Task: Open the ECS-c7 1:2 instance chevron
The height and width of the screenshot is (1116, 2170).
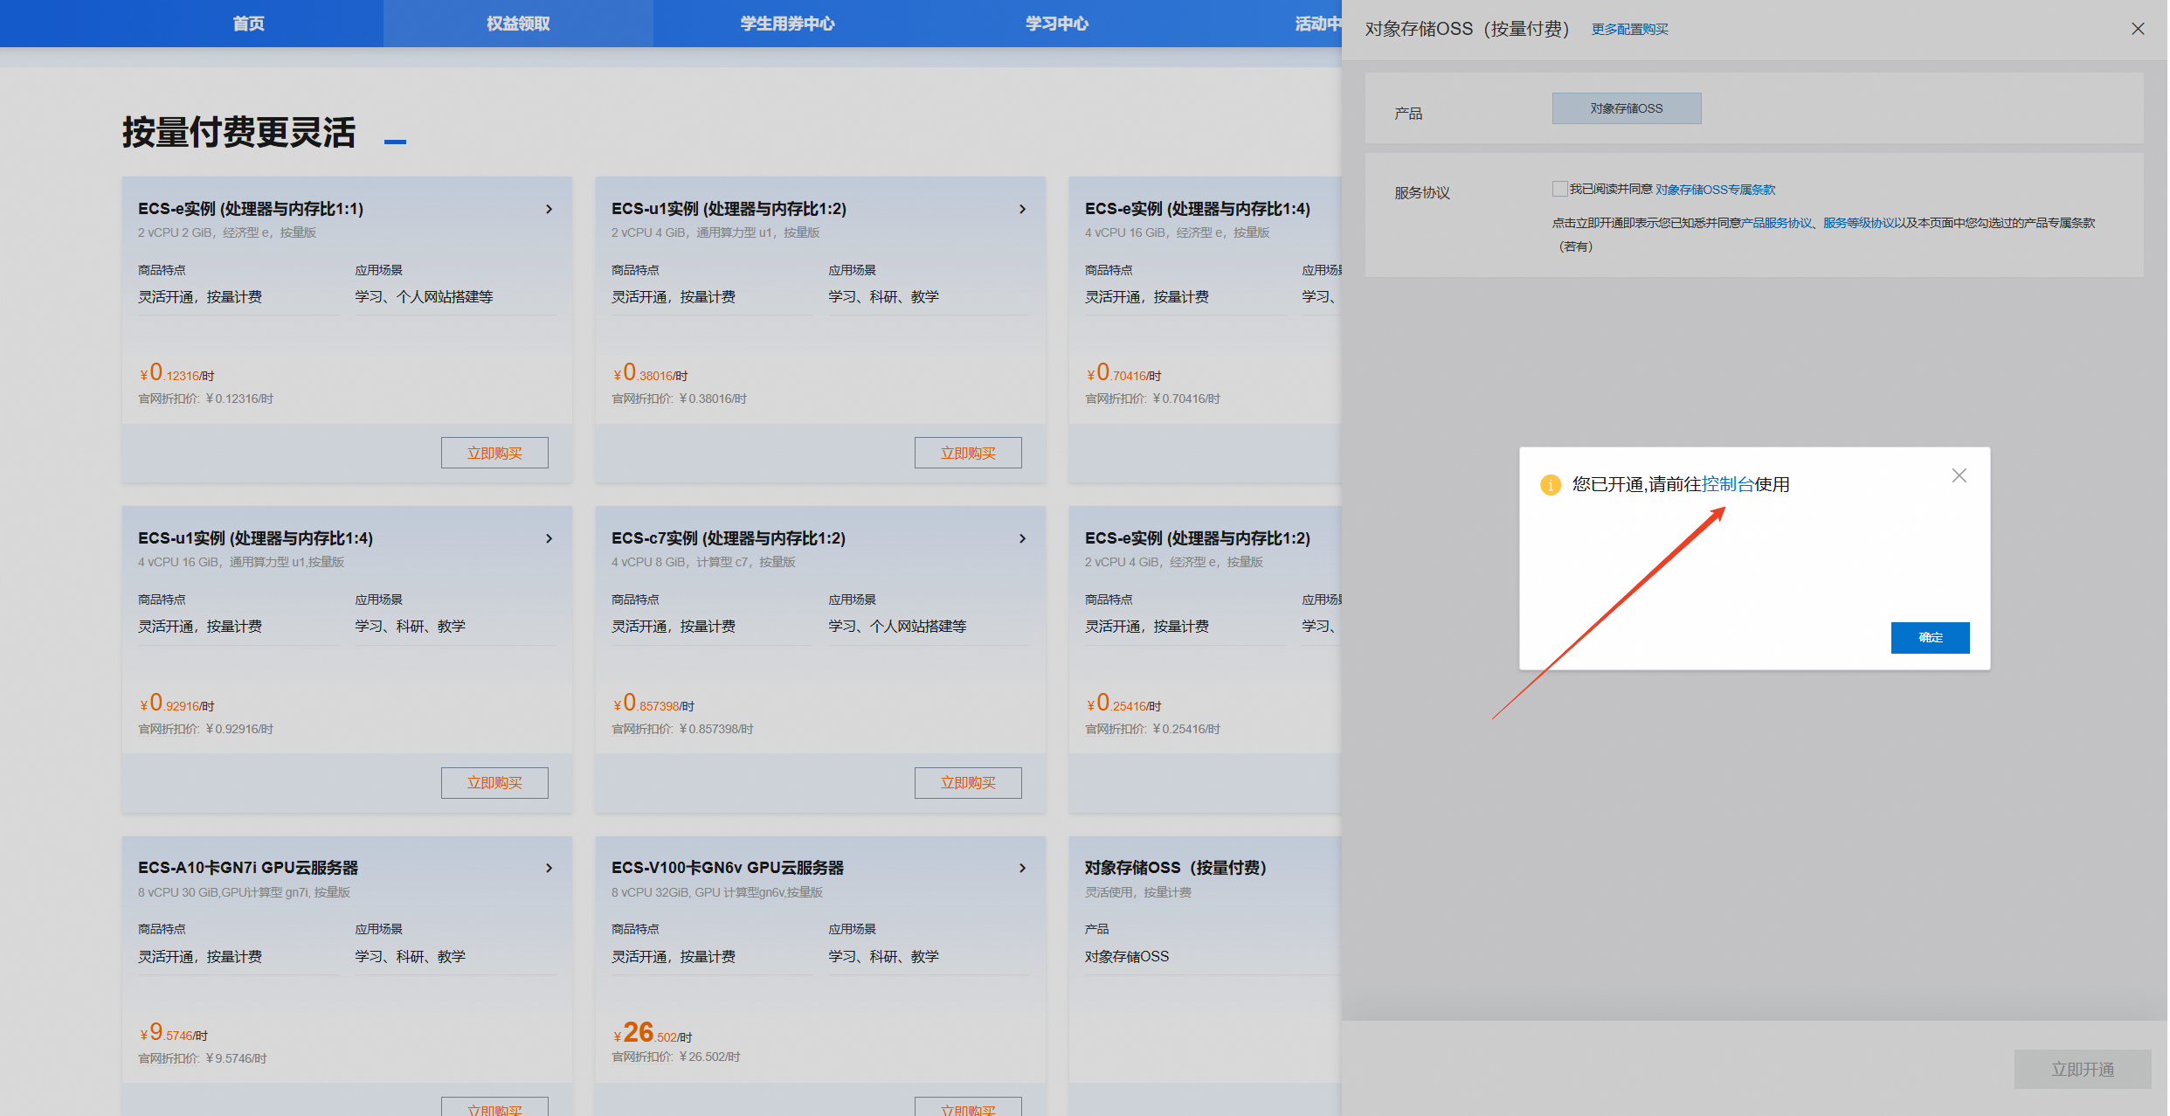Action: [x=1022, y=538]
